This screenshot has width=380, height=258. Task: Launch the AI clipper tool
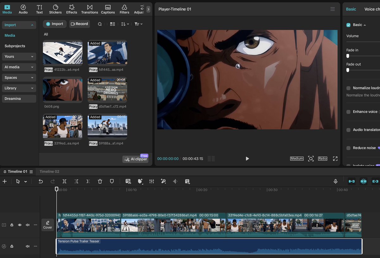point(136,159)
